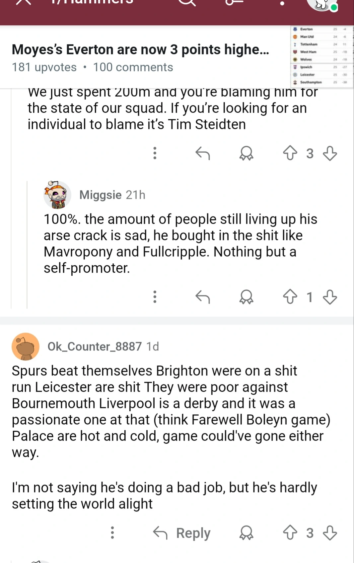Downvote Ok_Counter_8887's comment
Screen dimensions: 354x563
[330, 532]
